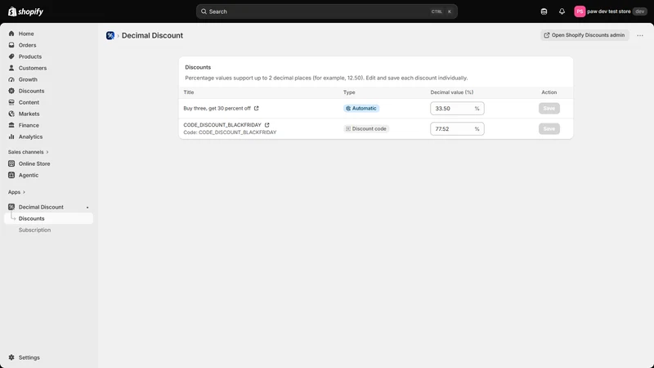Save the Buy three, get 30 percent off discount
Image resolution: width=654 pixels, height=368 pixels.
[549, 108]
